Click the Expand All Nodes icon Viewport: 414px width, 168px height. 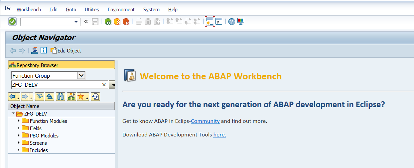pyautogui.click(x=40, y=97)
